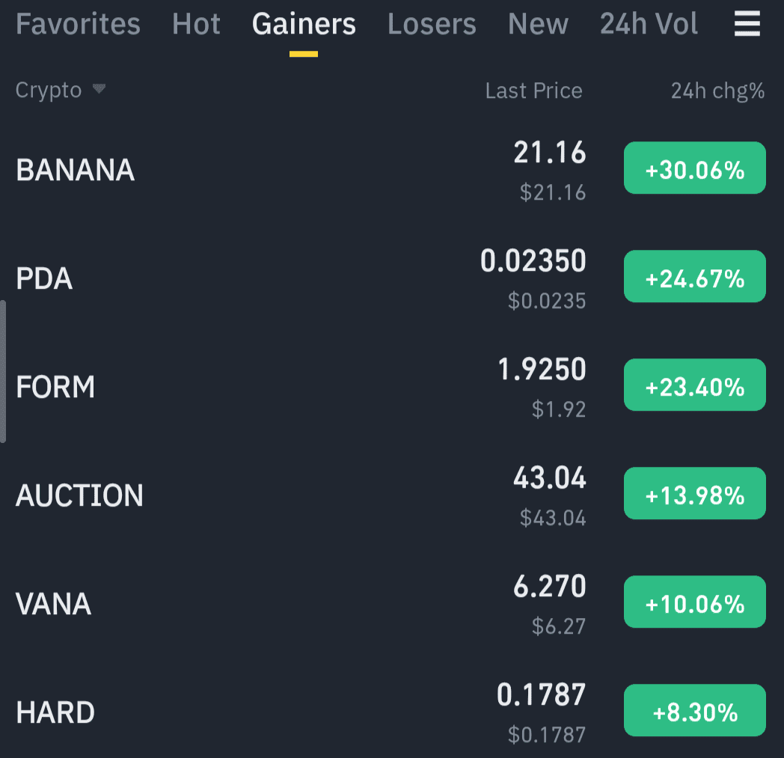This screenshot has height=758, width=784.
Task: Click the vertical scrollbar on left edge
Action: click(x=3, y=371)
